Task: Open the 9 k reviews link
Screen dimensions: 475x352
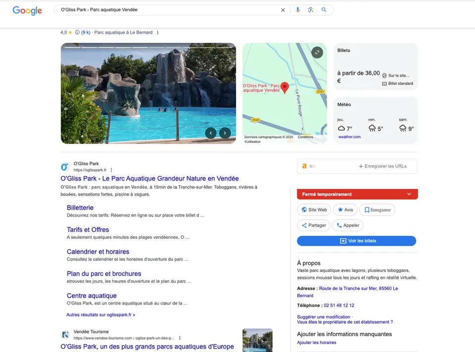Action: point(86,33)
